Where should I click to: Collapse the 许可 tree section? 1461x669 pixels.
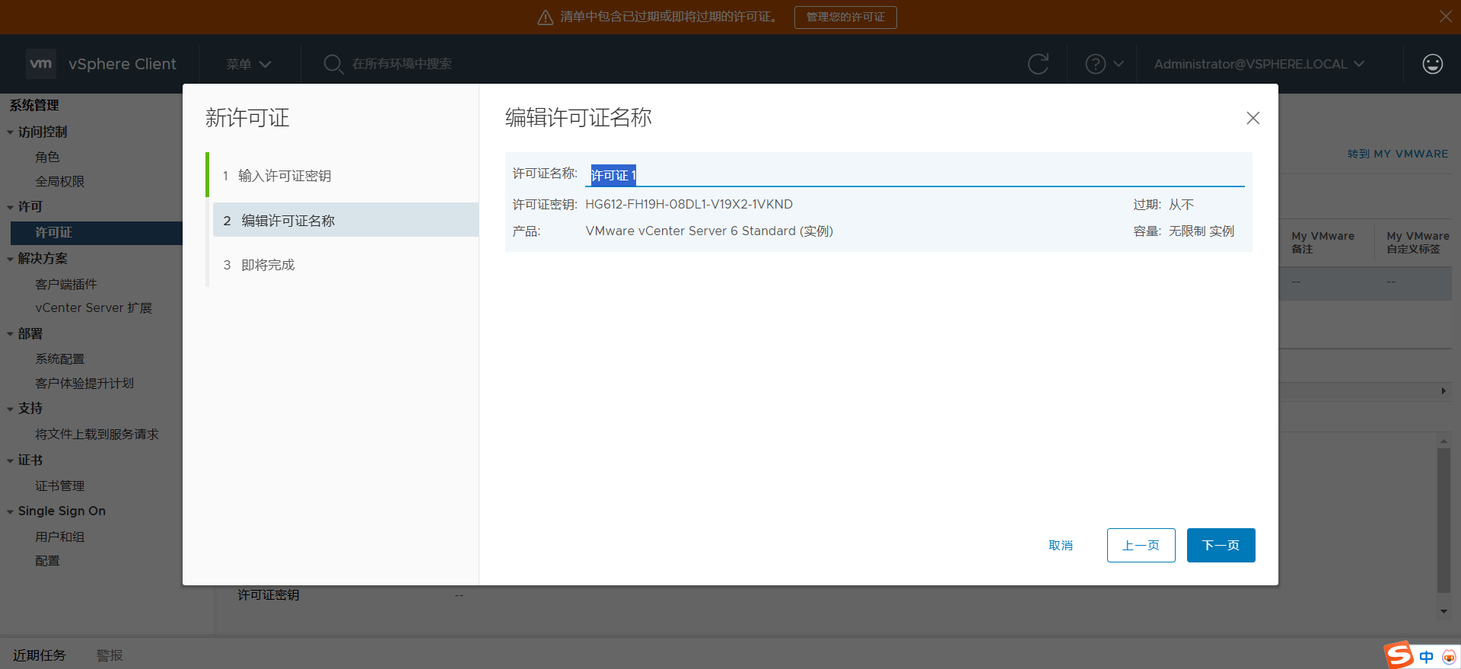10,207
